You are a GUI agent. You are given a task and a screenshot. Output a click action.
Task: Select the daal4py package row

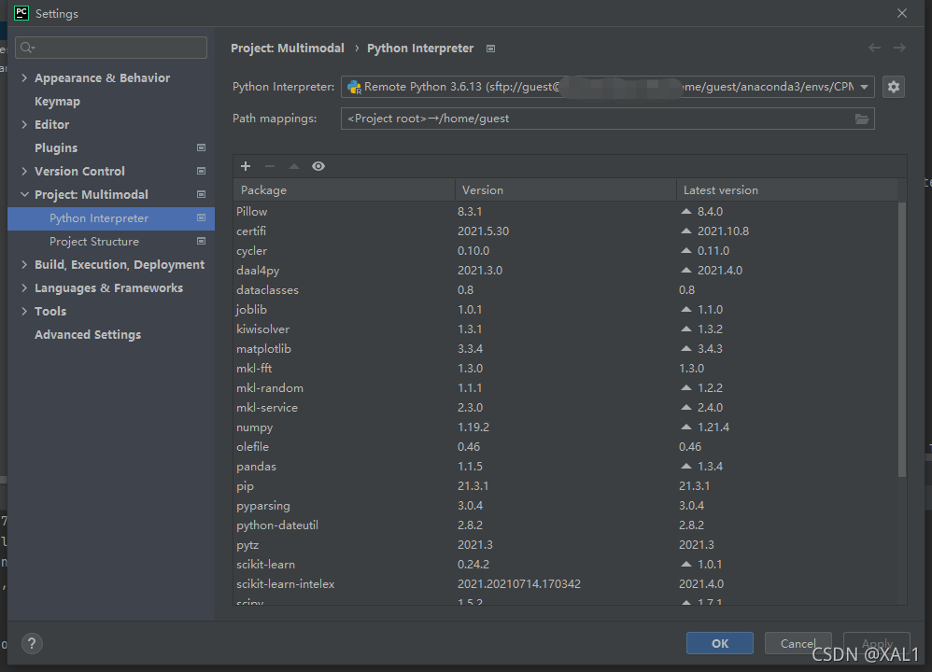[565, 271]
